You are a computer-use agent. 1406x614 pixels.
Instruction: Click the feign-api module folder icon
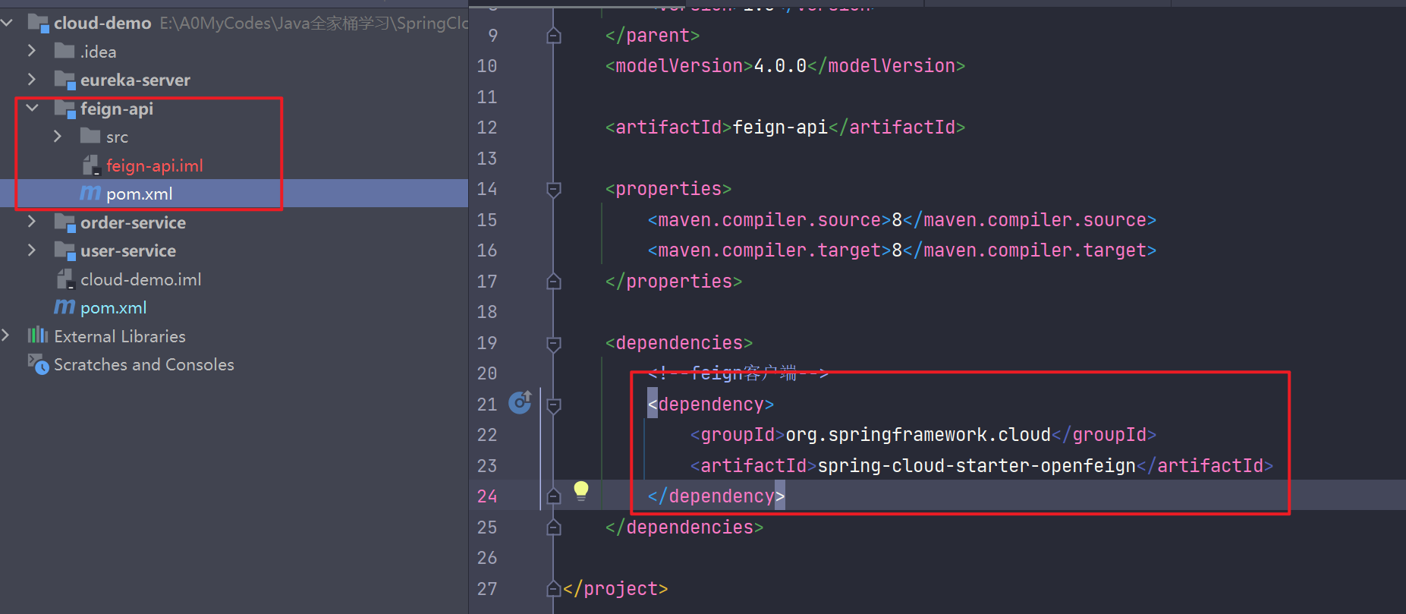pos(64,109)
